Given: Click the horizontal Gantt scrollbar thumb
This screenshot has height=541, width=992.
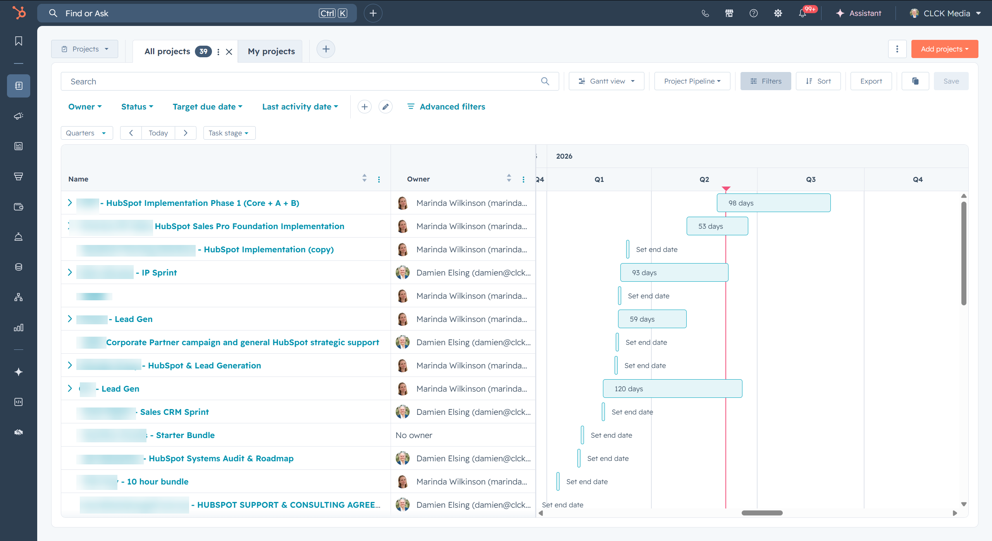Looking at the screenshot, I should click(x=762, y=513).
